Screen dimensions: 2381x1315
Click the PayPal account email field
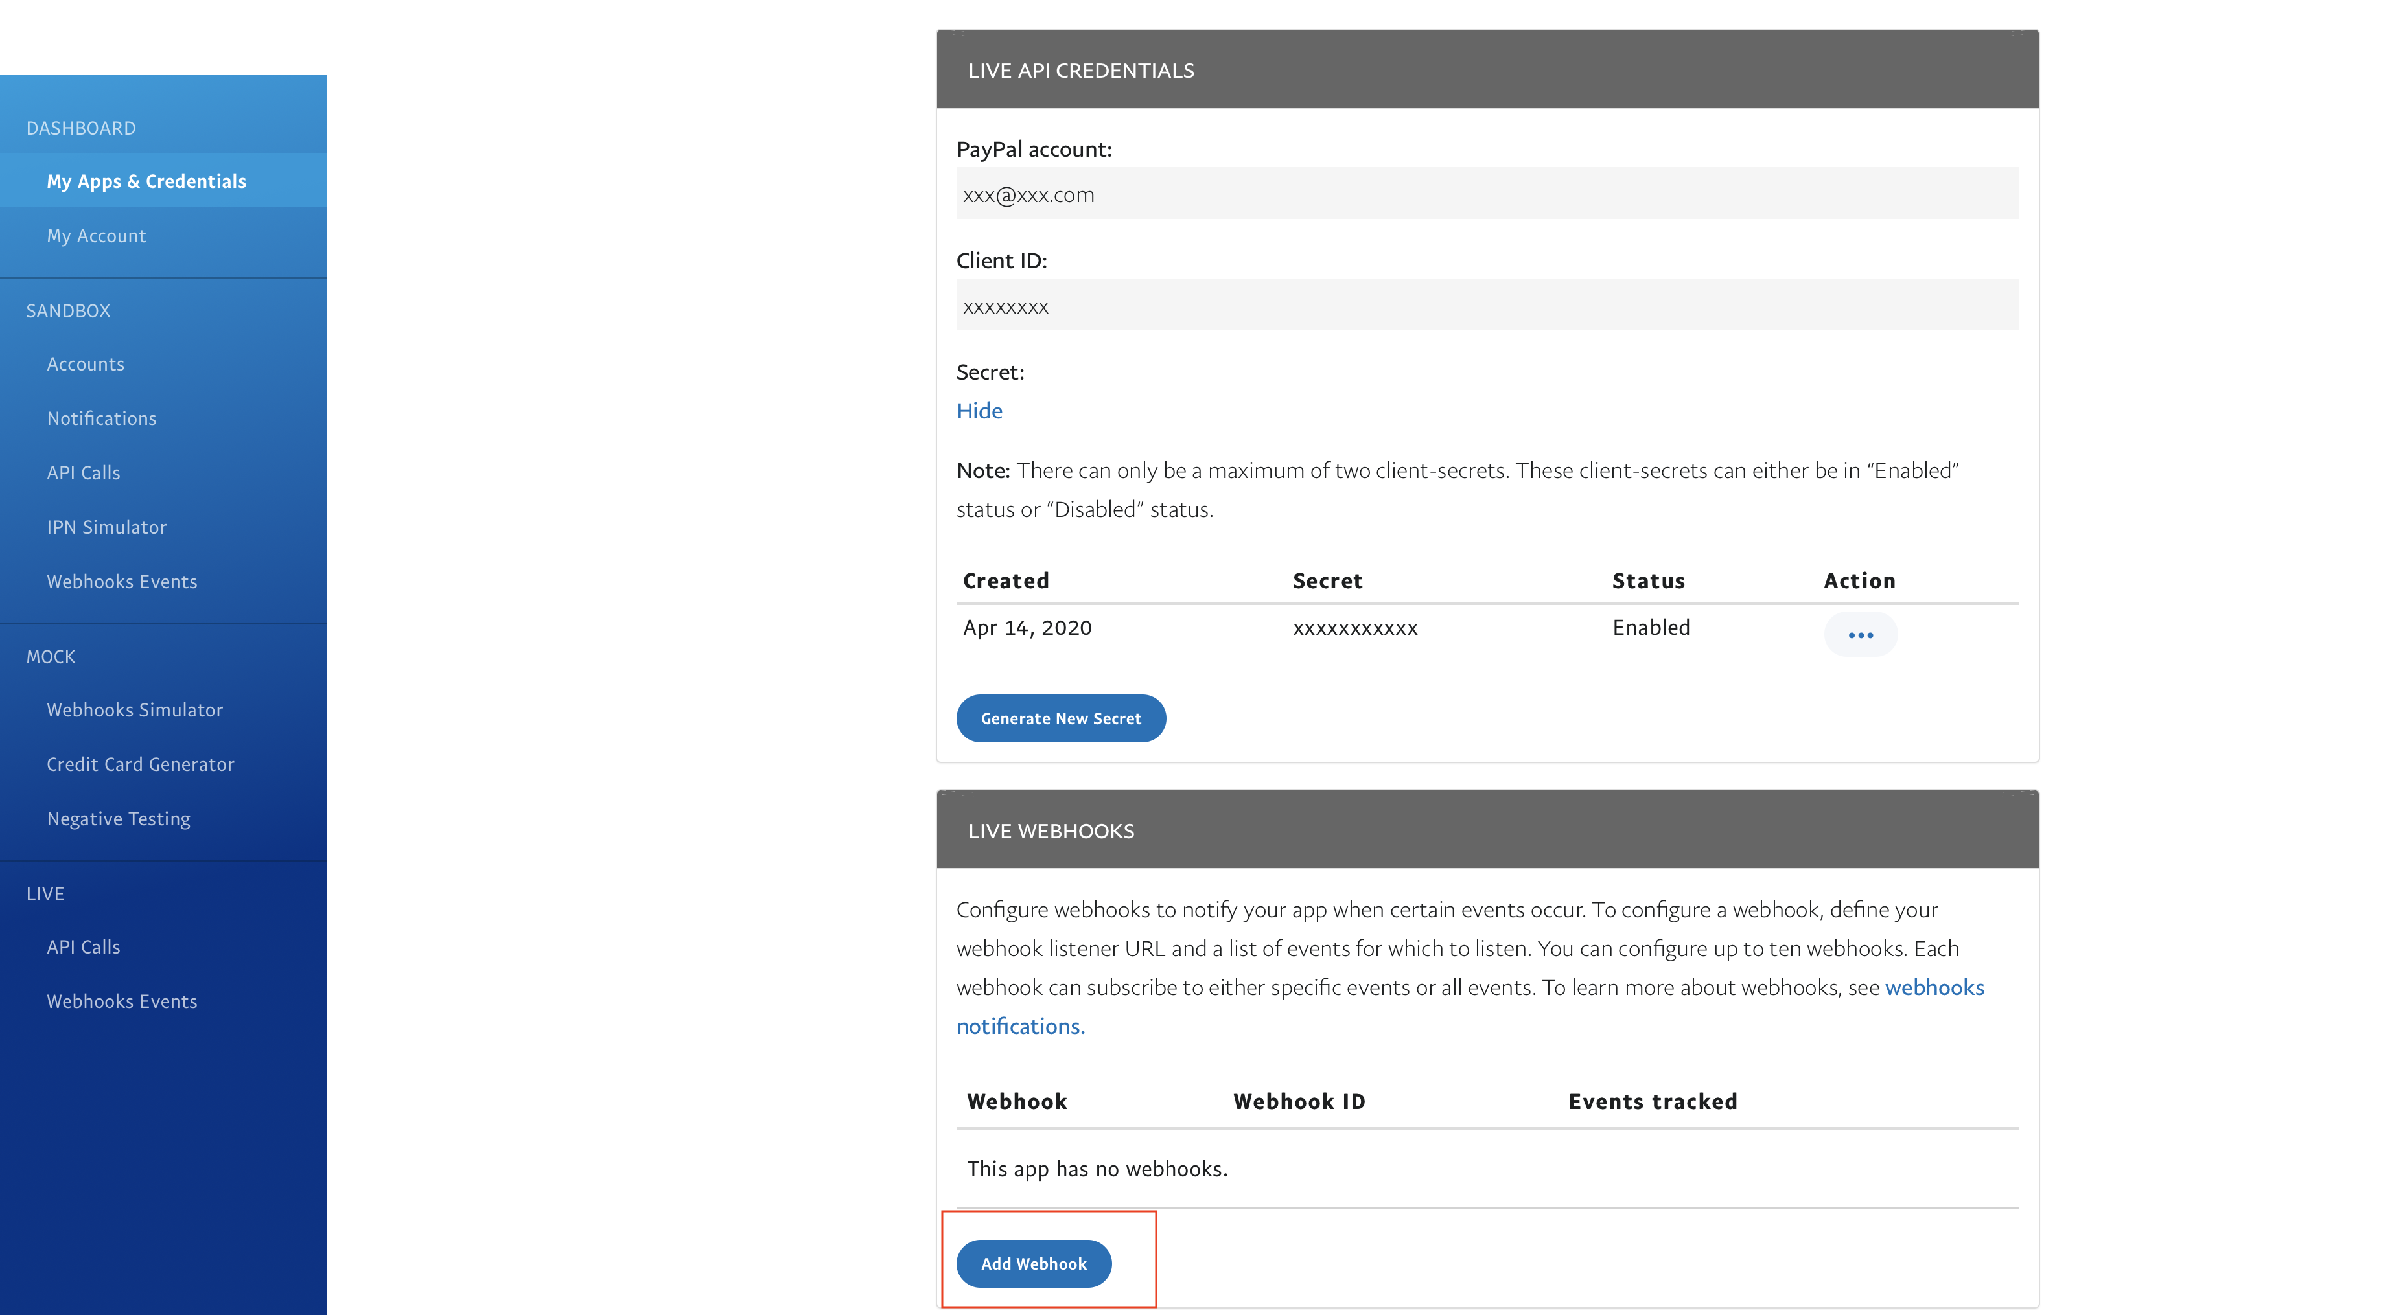1486,194
